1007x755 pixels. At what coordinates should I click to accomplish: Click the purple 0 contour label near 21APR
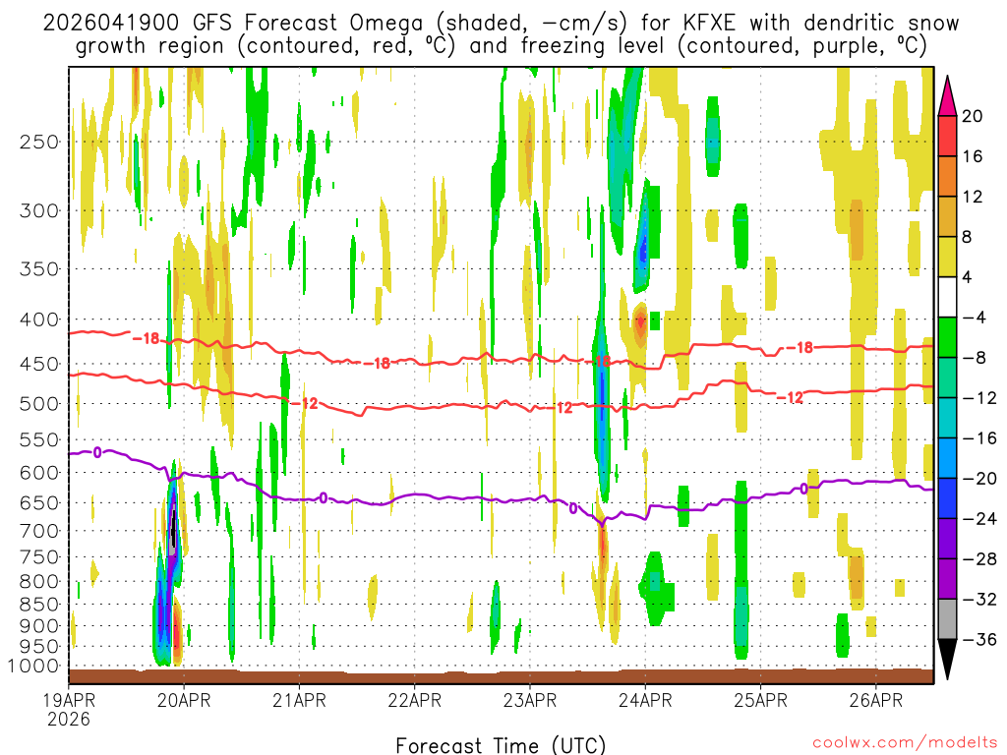click(x=323, y=498)
